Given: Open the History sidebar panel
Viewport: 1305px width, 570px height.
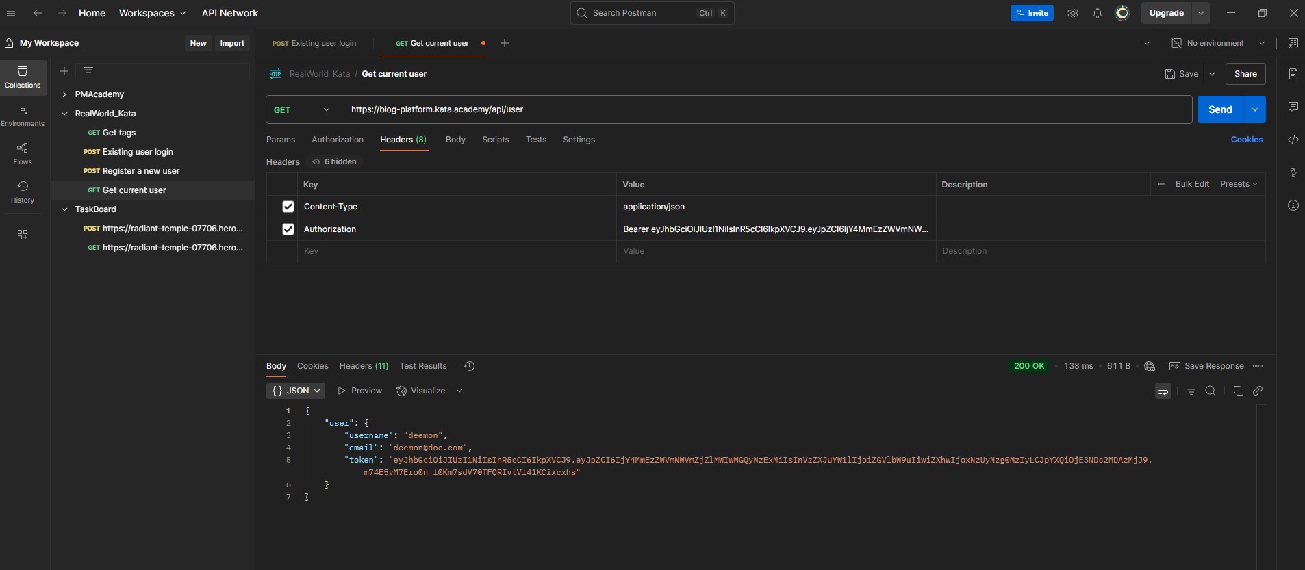Looking at the screenshot, I should (23, 192).
